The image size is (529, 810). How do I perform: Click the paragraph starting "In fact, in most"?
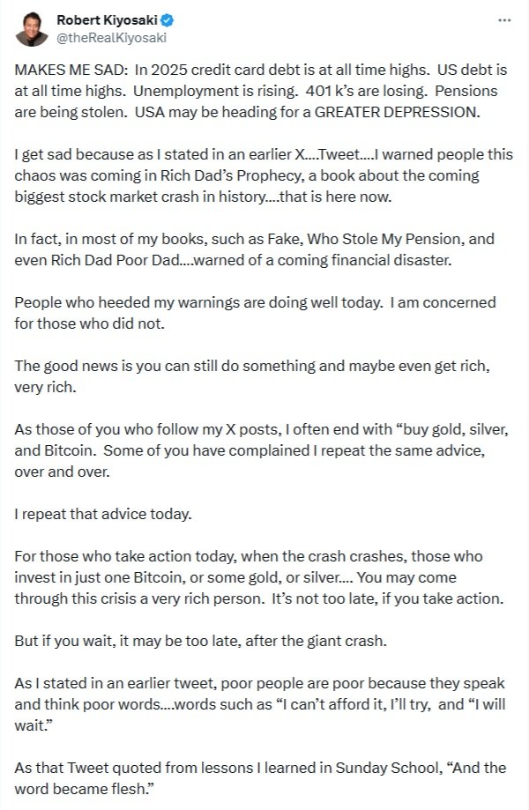point(254,249)
